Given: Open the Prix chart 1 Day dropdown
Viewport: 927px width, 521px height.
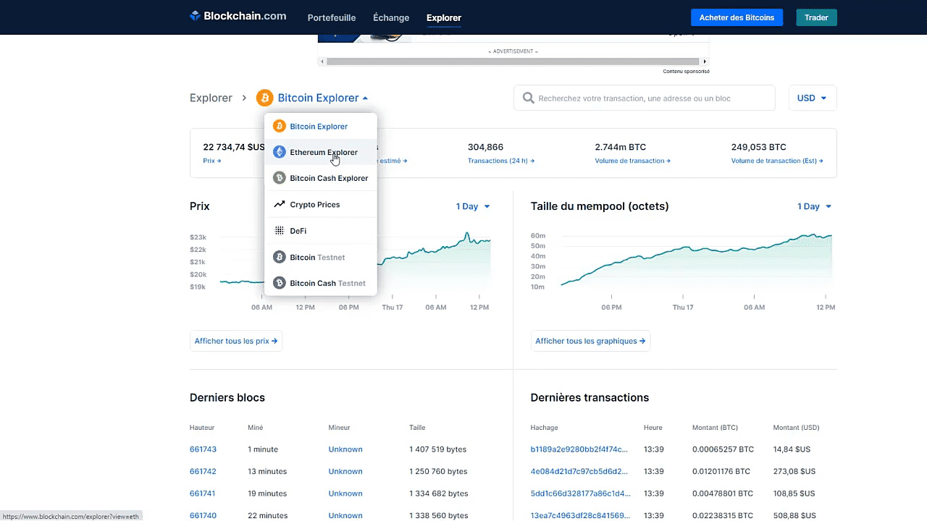Looking at the screenshot, I should [x=473, y=206].
